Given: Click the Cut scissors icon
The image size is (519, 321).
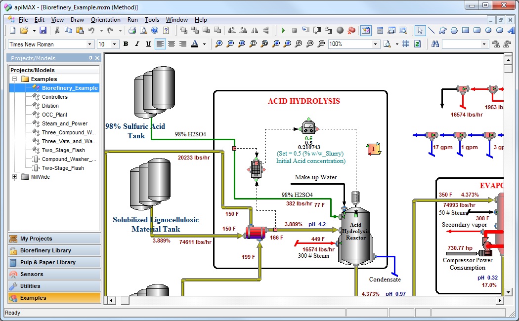Looking at the screenshot, I should (57, 31).
